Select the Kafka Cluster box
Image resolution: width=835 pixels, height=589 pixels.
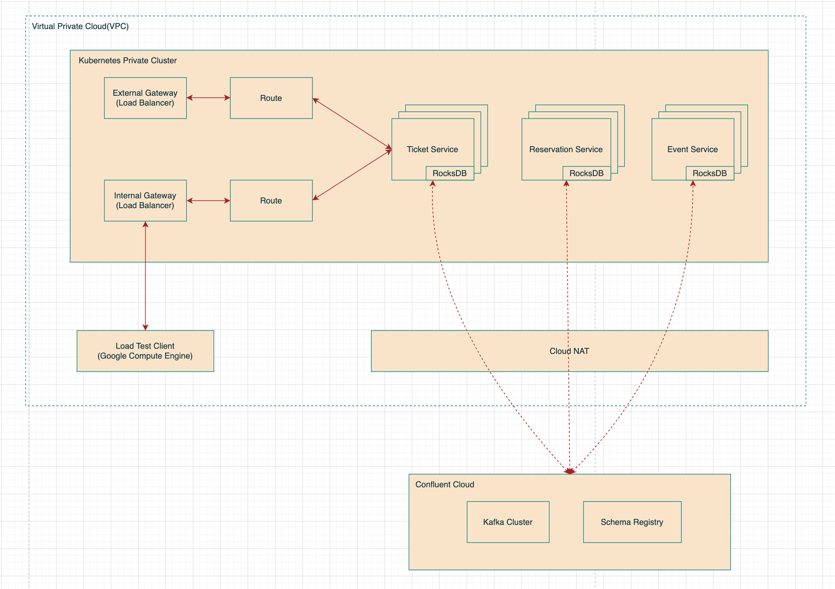(x=508, y=522)
